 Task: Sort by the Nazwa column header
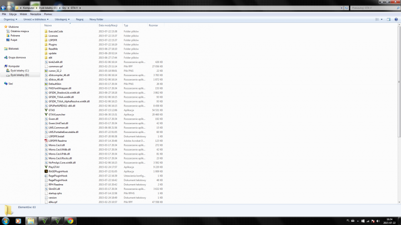pos(70,26)
